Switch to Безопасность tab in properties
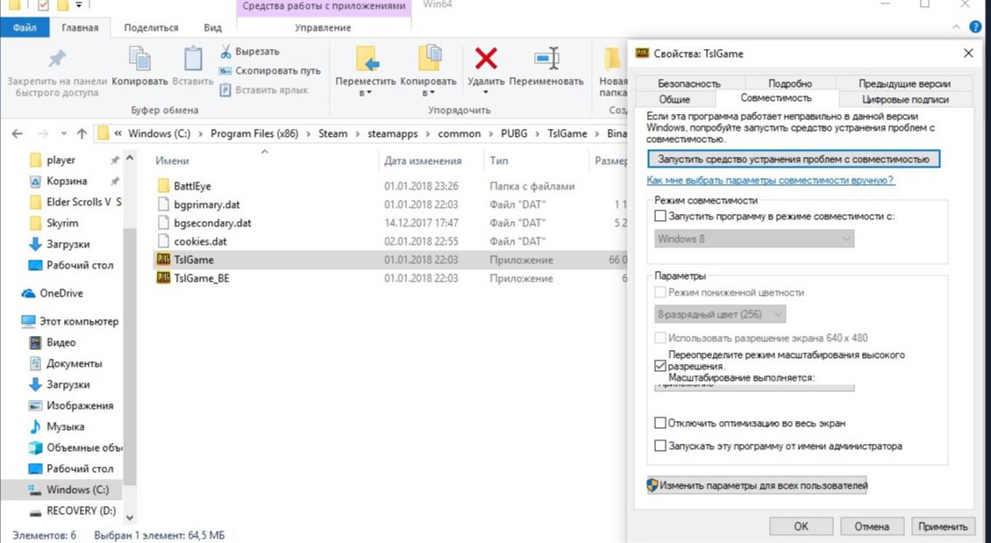 tap(689, 82)
